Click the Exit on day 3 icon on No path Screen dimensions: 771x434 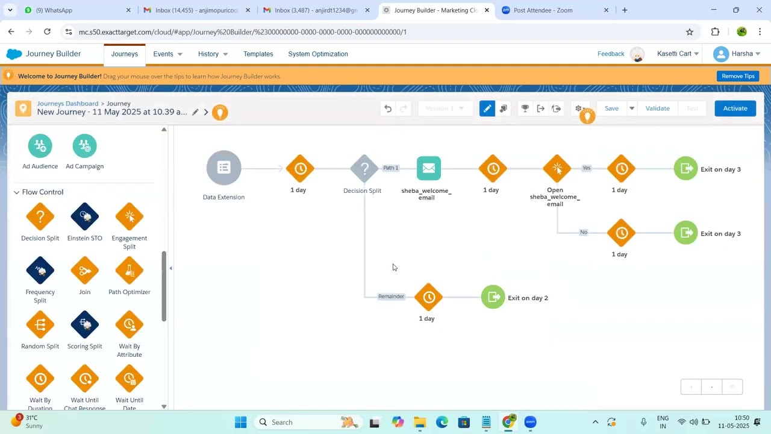[x=686, y=233]
